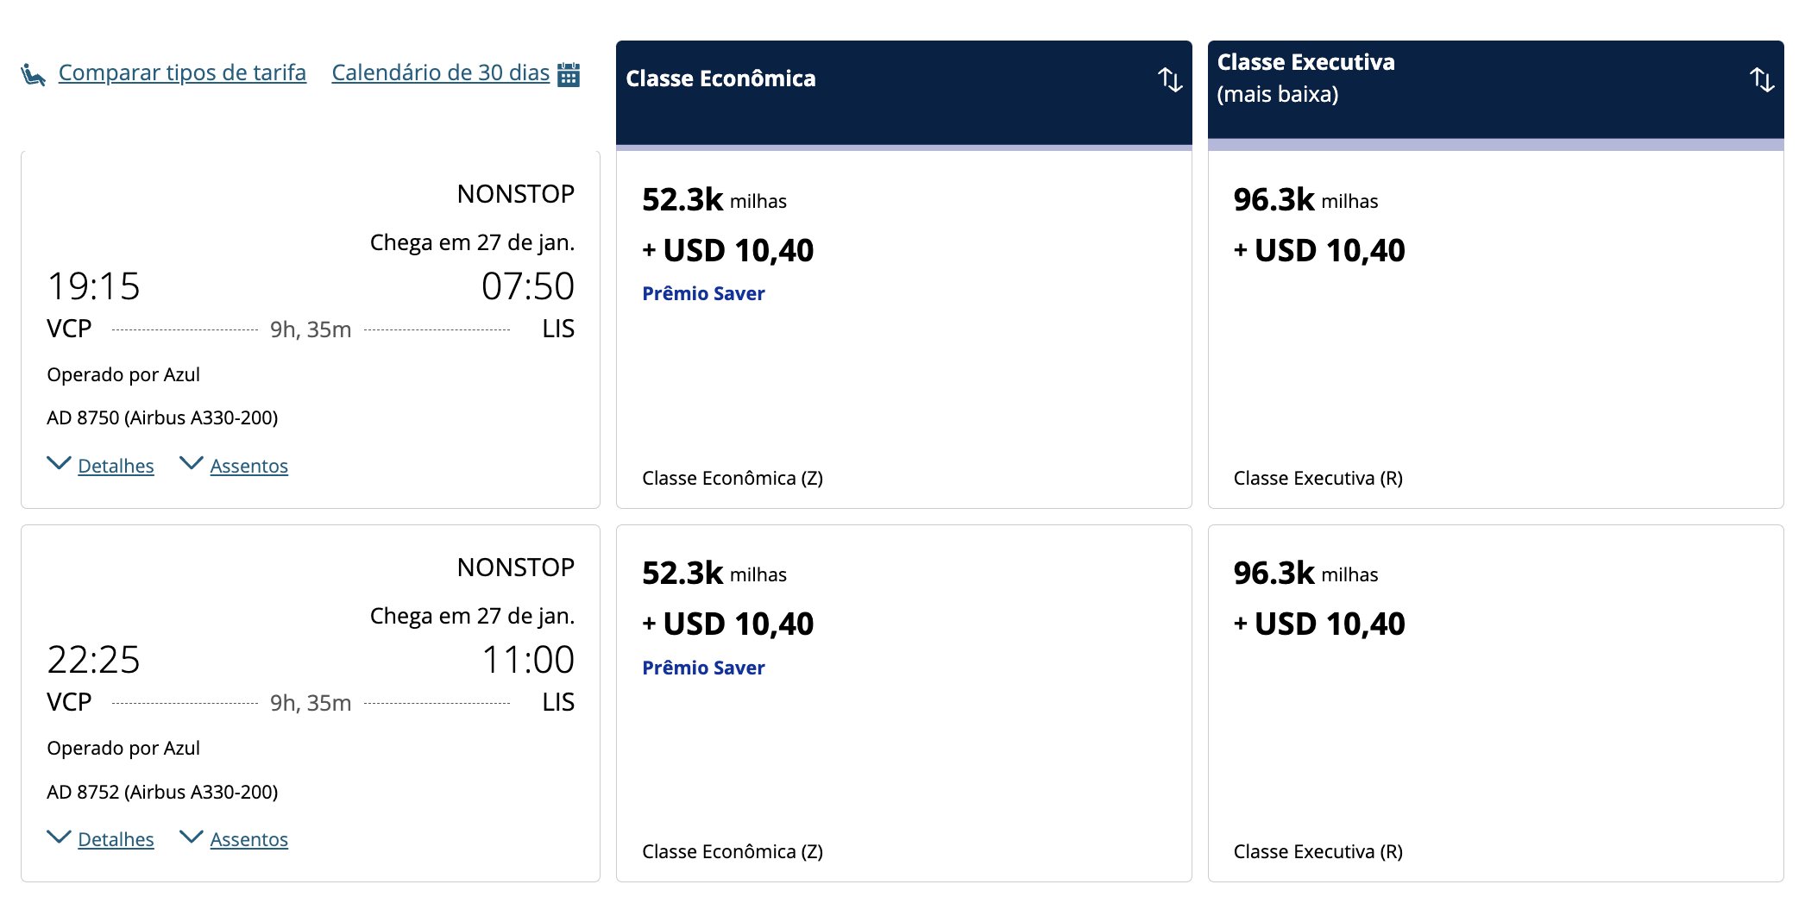Screen dimensions: 1805x897
Task: Sort Classe Executiva column with arrows icon
Action: [x=1762, y=79]
